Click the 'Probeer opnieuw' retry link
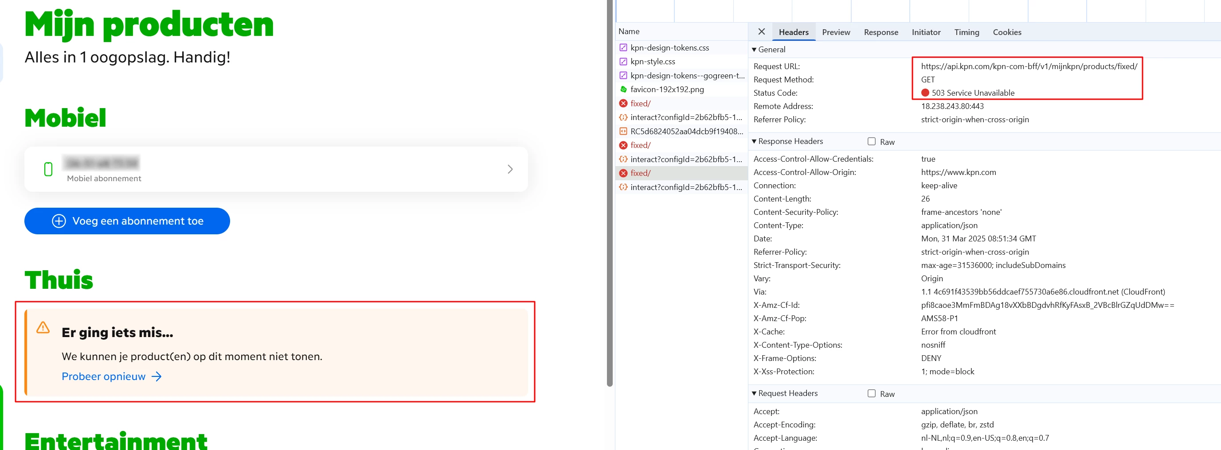Screen dimensions: 1221x450 tap(112, 376)
